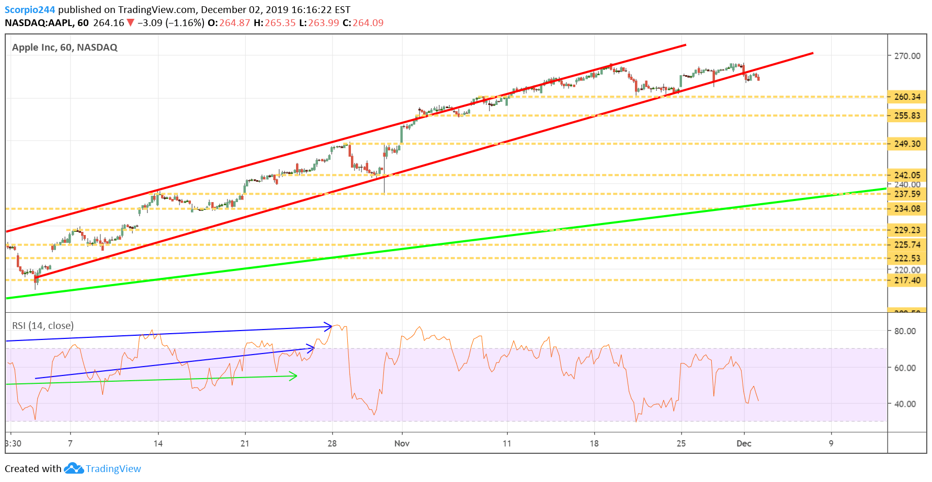Click the high price H: 265.35 value
Viewport: 932px width, 482px height.
[275, 23]
